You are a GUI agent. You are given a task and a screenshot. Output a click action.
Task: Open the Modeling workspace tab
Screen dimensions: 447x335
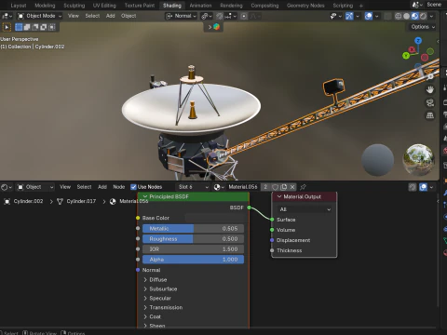(45, 6)
